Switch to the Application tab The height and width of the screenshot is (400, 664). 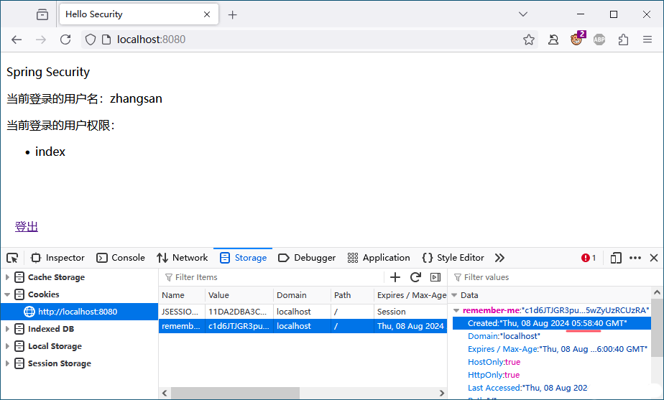(x=379, y=258)
